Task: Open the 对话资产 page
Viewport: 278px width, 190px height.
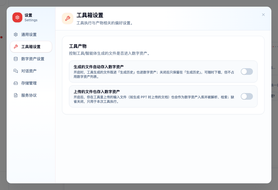Action: tap(31, 71)
